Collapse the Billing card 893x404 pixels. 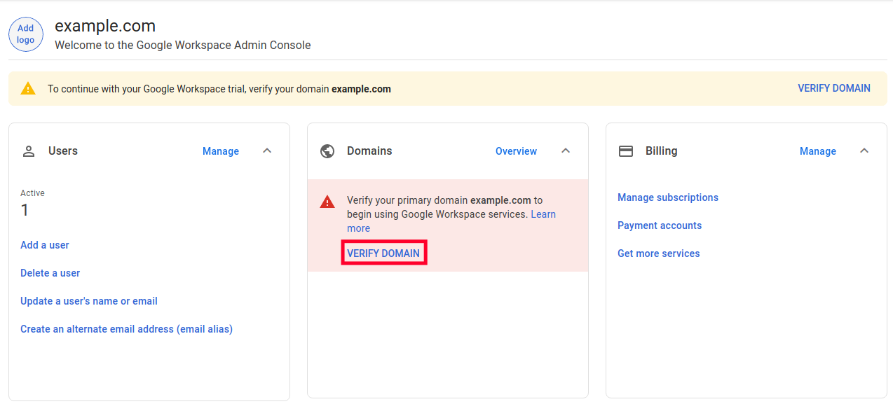point(864,151)
